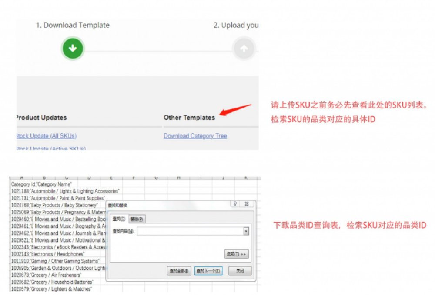Image resolution: width=435 pixels, height=295 pixels.
Task: Click the 查找内容 input field
Action: (x=191, y=231)
